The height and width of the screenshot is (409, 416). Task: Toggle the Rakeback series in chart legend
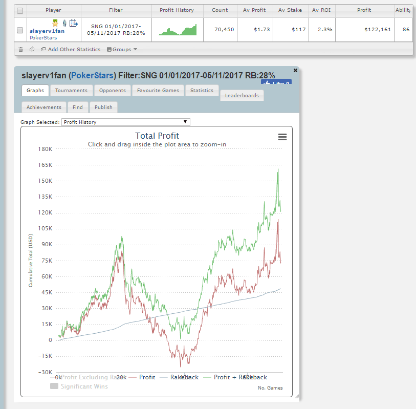pyautogui.click(x=180, y=377)
